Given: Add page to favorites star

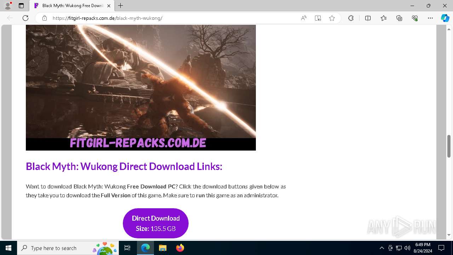Looking at the screenshot, I should (x=332, y=18).
